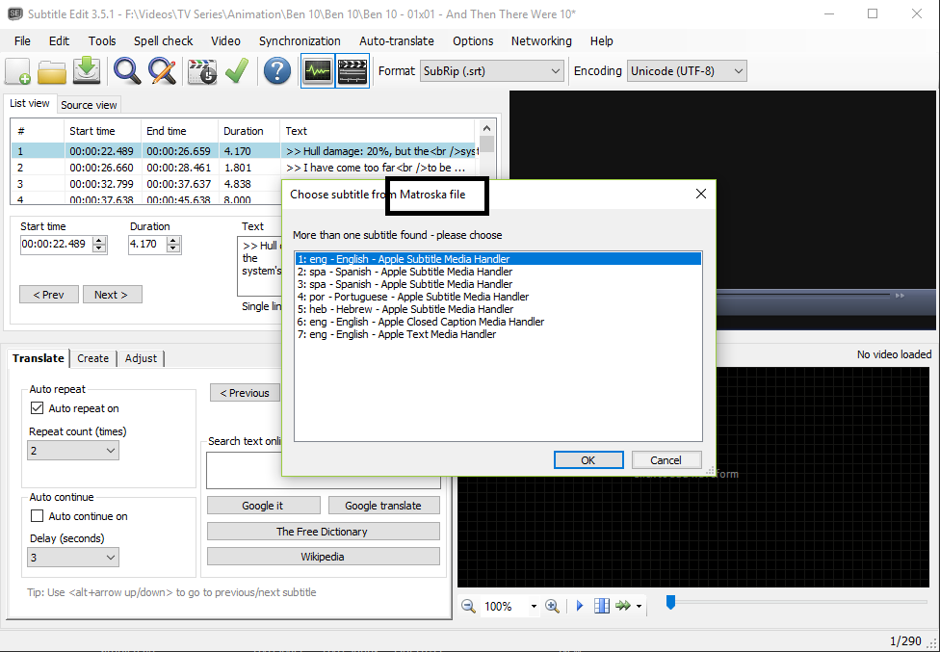Open the Help menu
Image resolution: width=940 pixels, height=652 pixels.
pyautogui.click(x=601, y=40)
